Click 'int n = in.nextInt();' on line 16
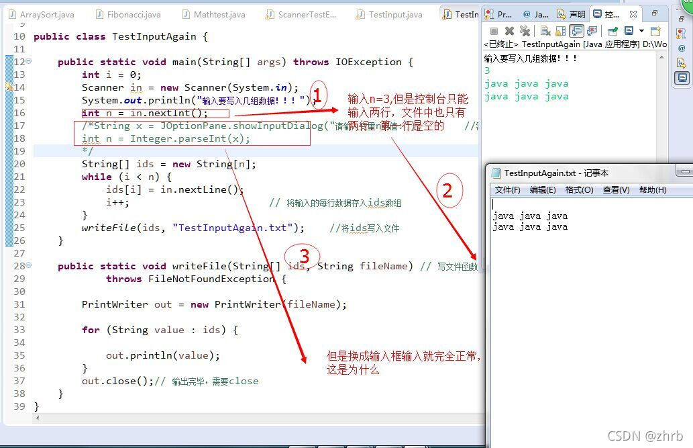This screenshot has width=693, height=448. coord(144,114)
